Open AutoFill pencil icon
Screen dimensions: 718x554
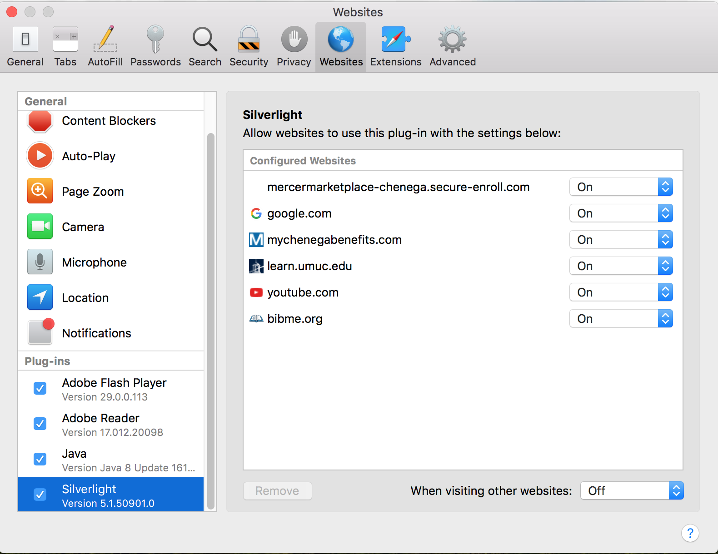click(105, 39)
